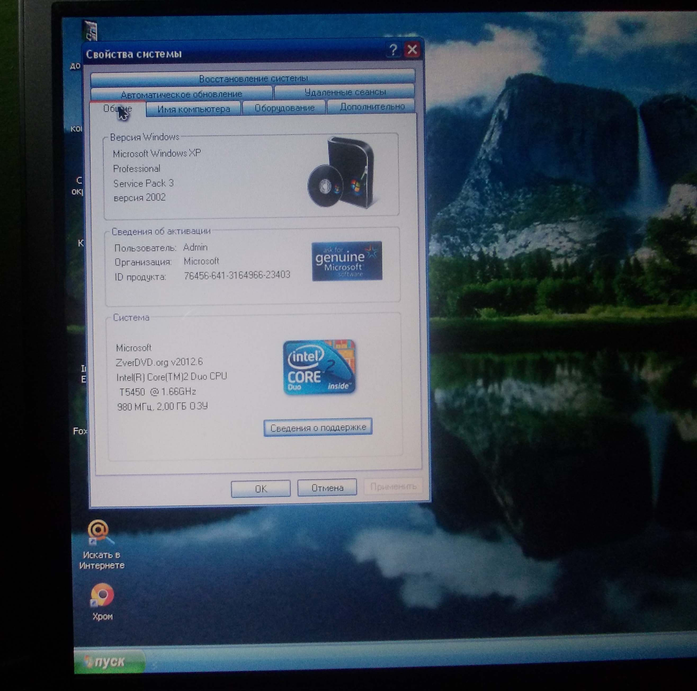Switch to Восстановление системы tab
The image size is (697, 691).
point(253,78)
